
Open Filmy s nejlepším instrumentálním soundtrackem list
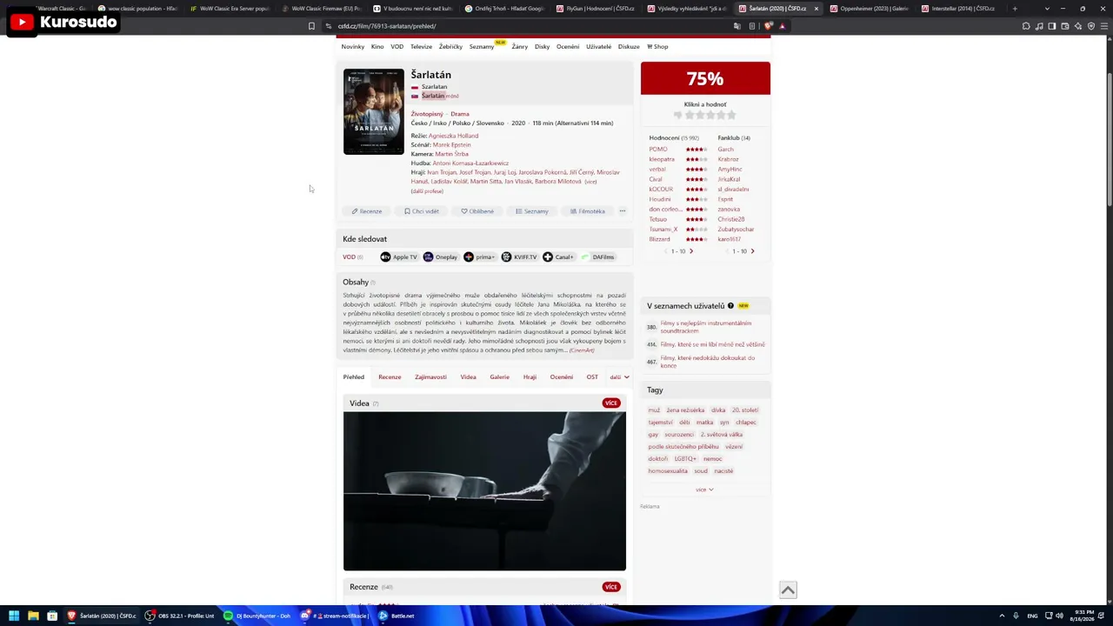(x=706, y=327)
